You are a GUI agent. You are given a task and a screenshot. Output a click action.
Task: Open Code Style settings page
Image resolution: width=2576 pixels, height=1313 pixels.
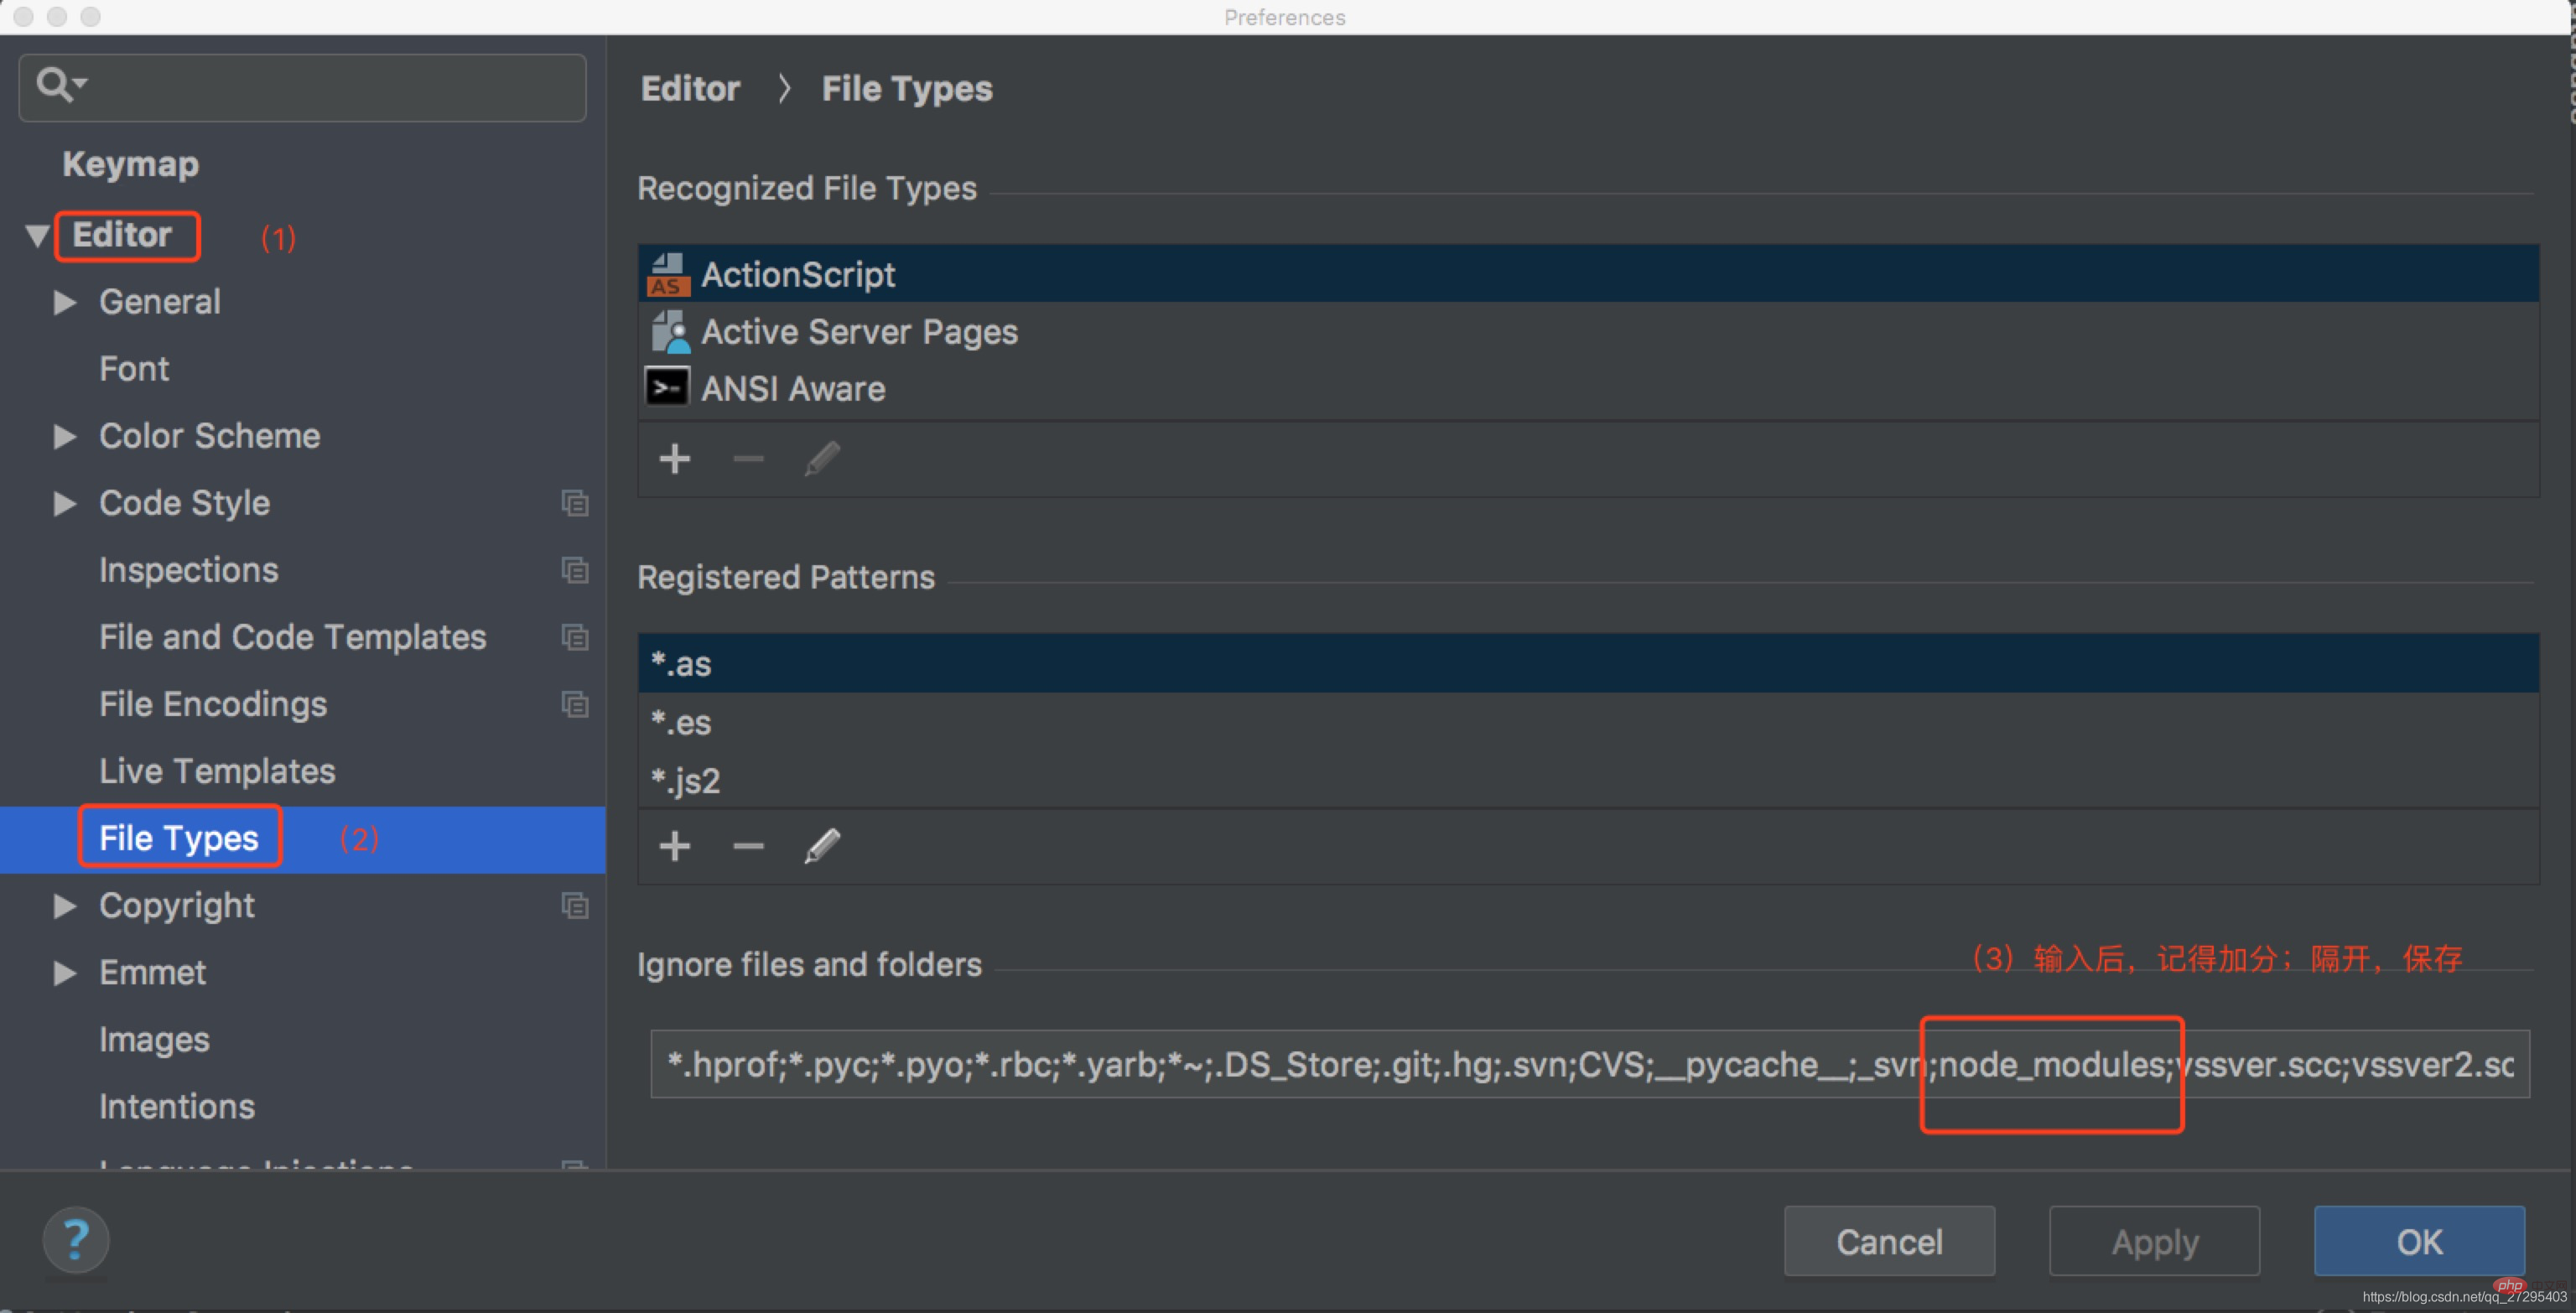[184, 503]
